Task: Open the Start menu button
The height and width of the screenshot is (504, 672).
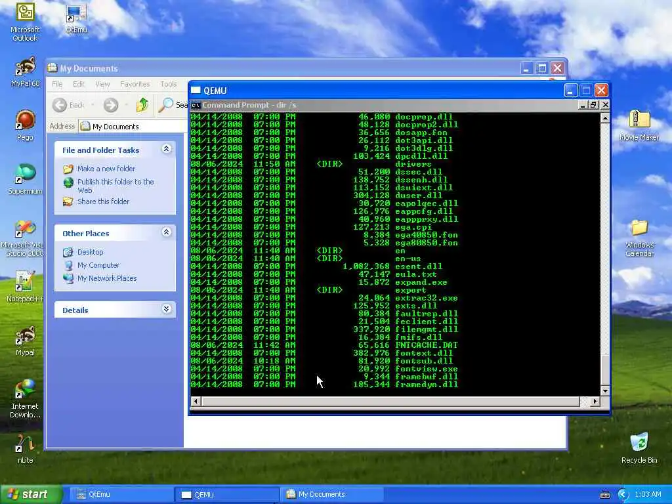Action: [31, 495]
